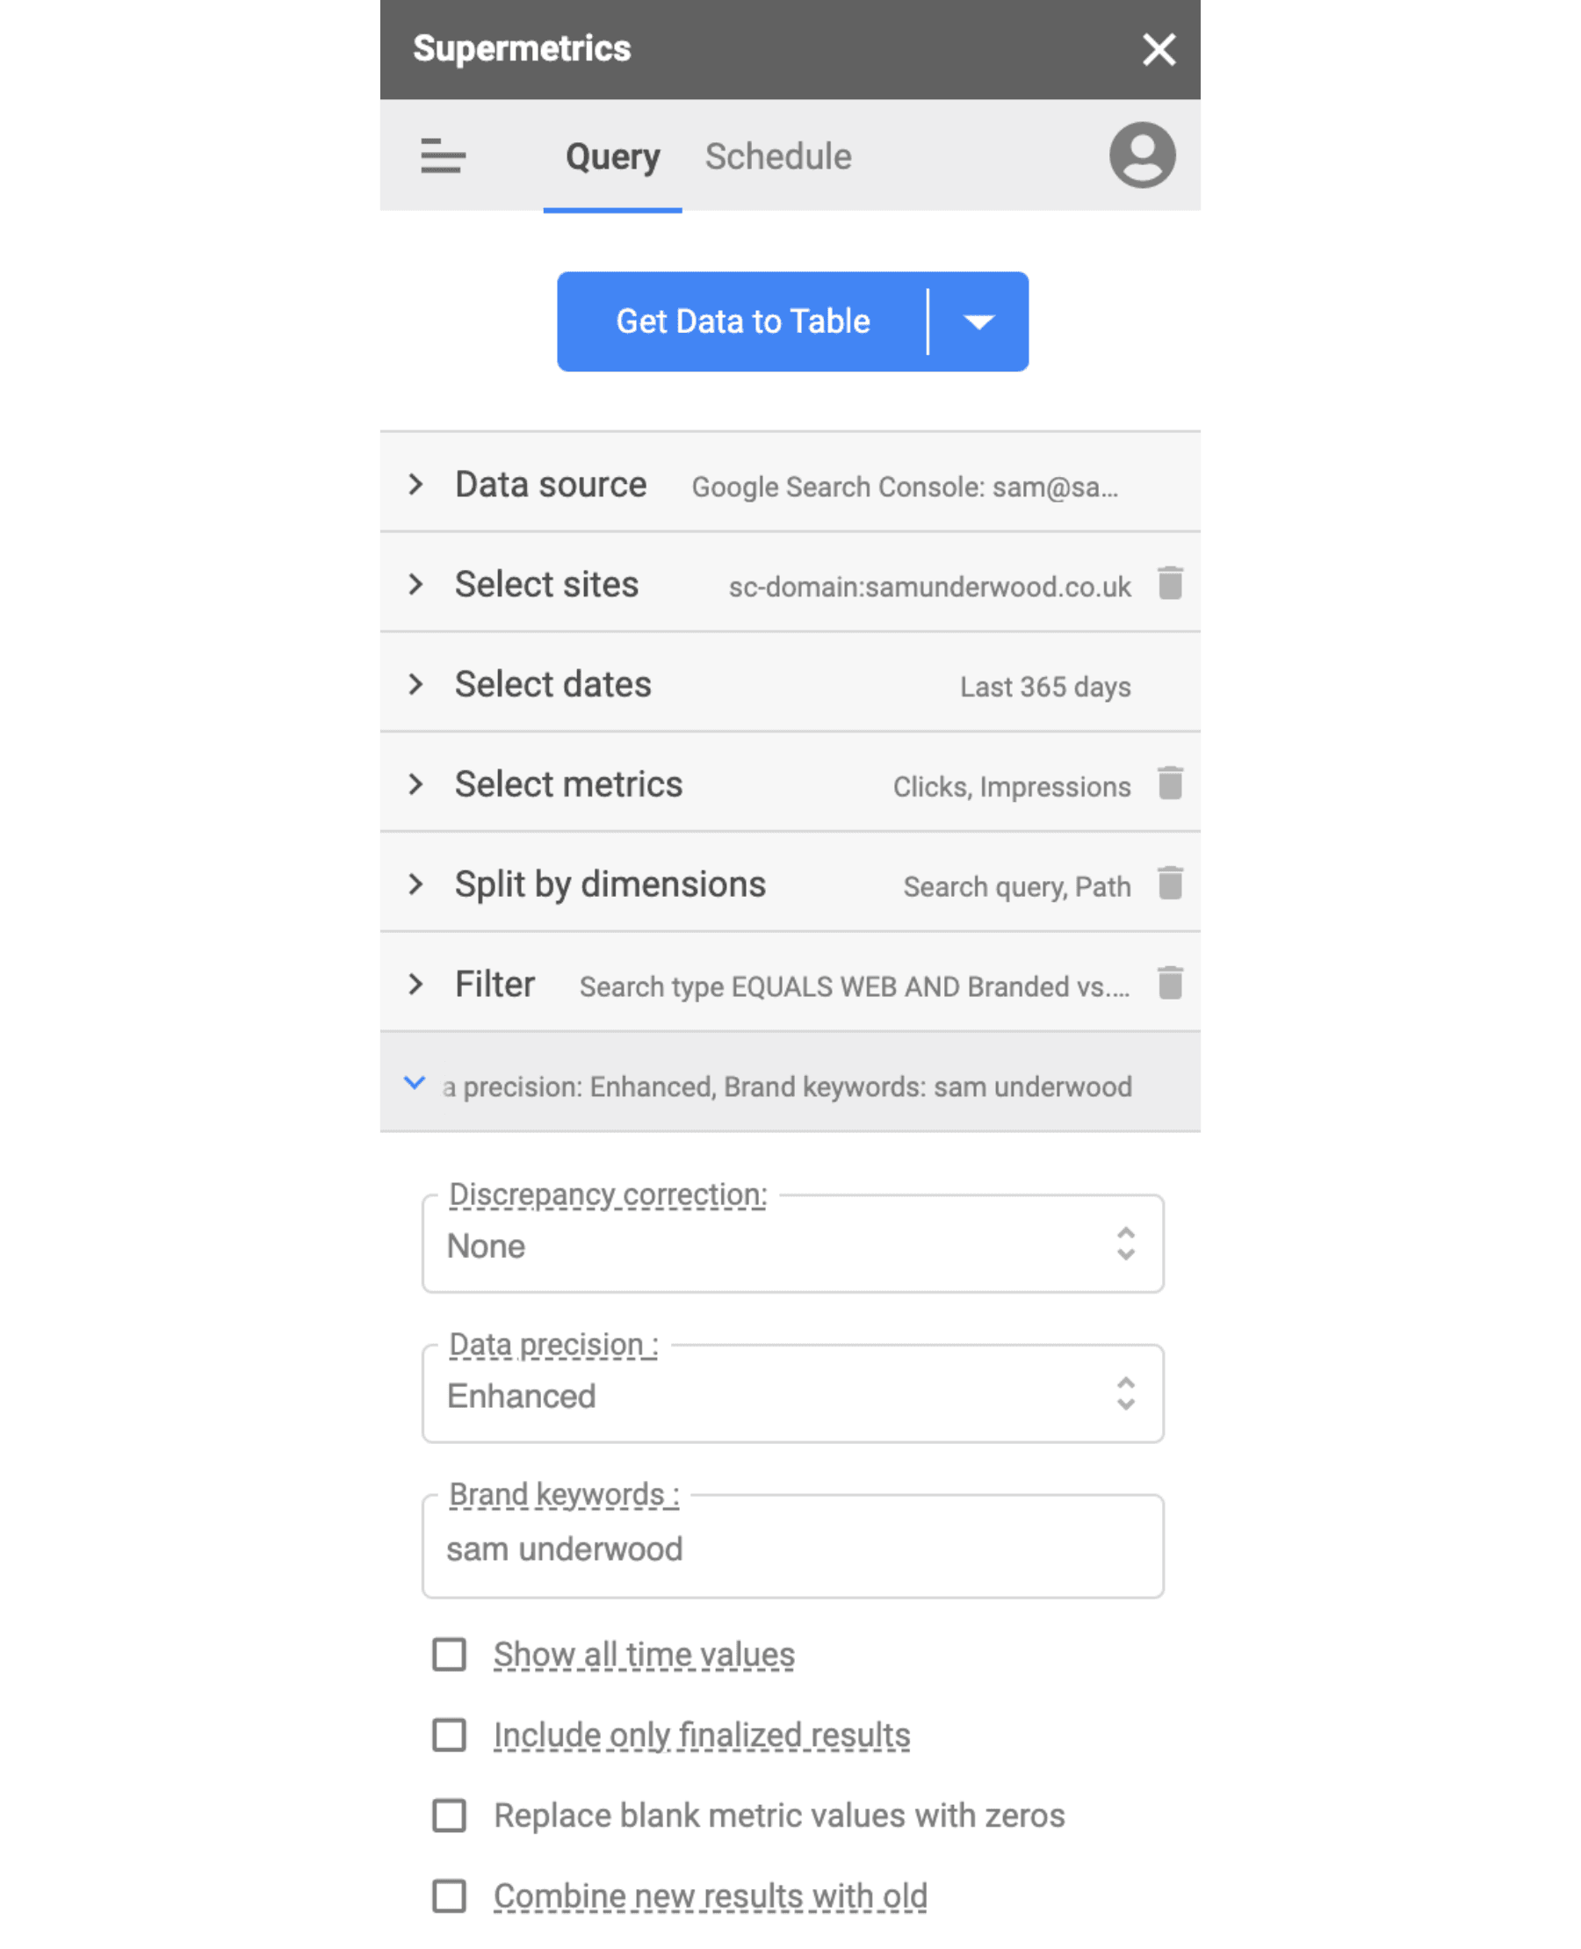The image size is (1581, 1949).
Task: Click the Get Data to Table button
Action: click(x=742, y=321)
